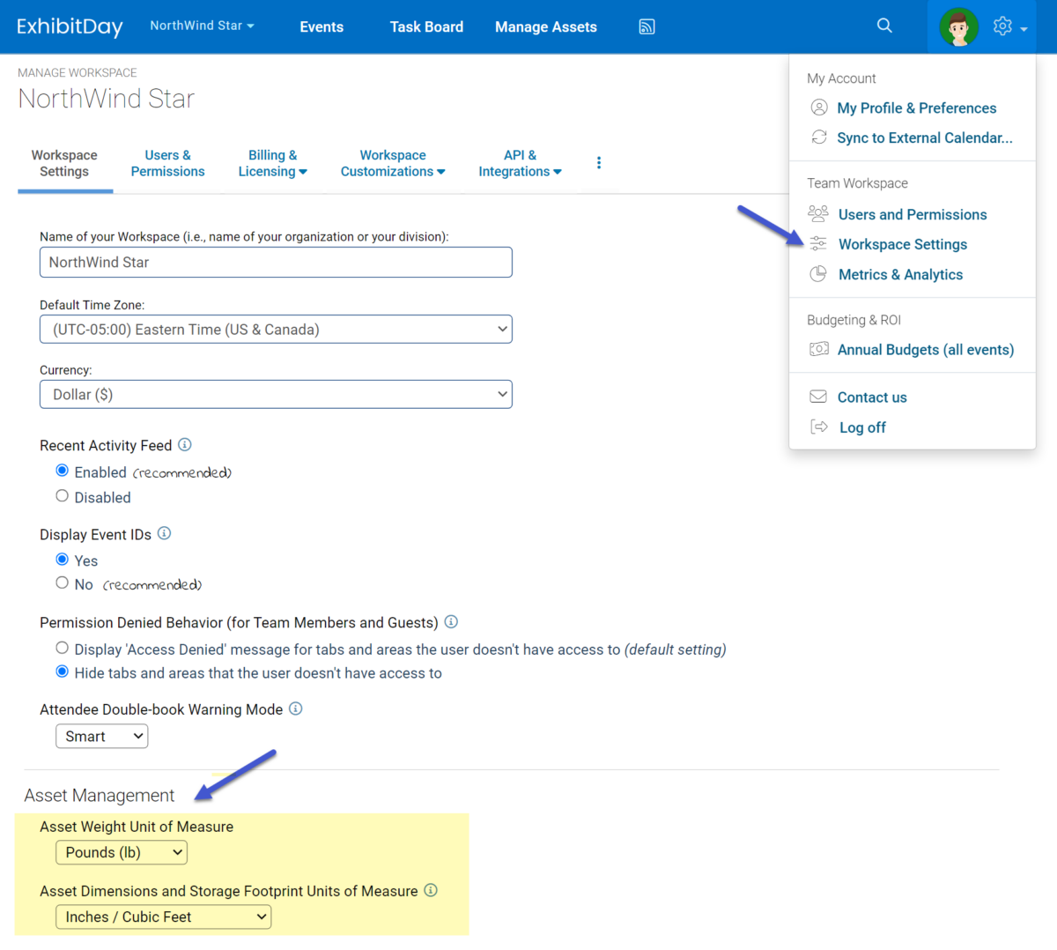Screen dimensions: 1057x950
Task: Choose Hide tabs and areas option
Action: 62,672
